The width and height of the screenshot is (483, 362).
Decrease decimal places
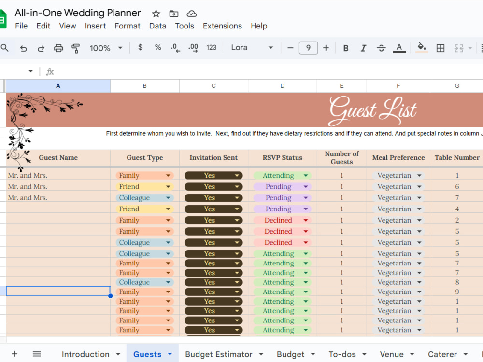[175, 48]
